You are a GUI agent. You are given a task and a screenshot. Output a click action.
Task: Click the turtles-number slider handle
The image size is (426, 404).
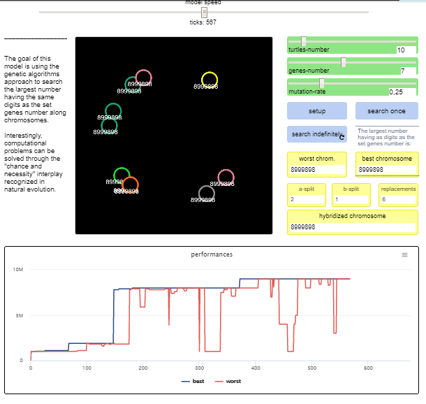[304, 41]
